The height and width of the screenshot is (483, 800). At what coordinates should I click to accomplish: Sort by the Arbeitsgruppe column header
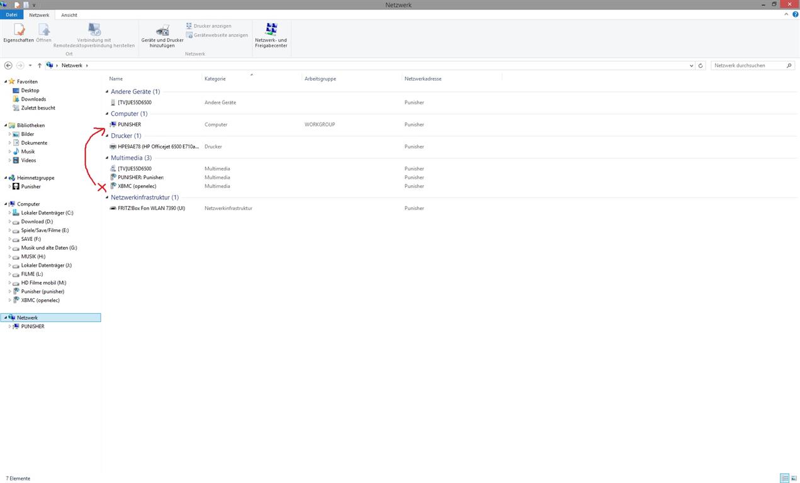click(320, 79)
